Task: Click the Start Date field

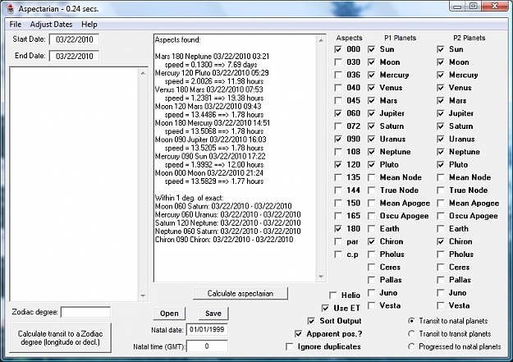Action: pyautogui.click(x=74, y=39)
